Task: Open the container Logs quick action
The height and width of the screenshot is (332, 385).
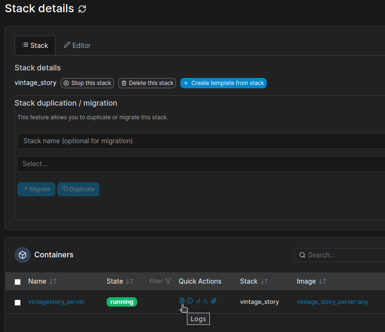Action: tap(182, 301)
